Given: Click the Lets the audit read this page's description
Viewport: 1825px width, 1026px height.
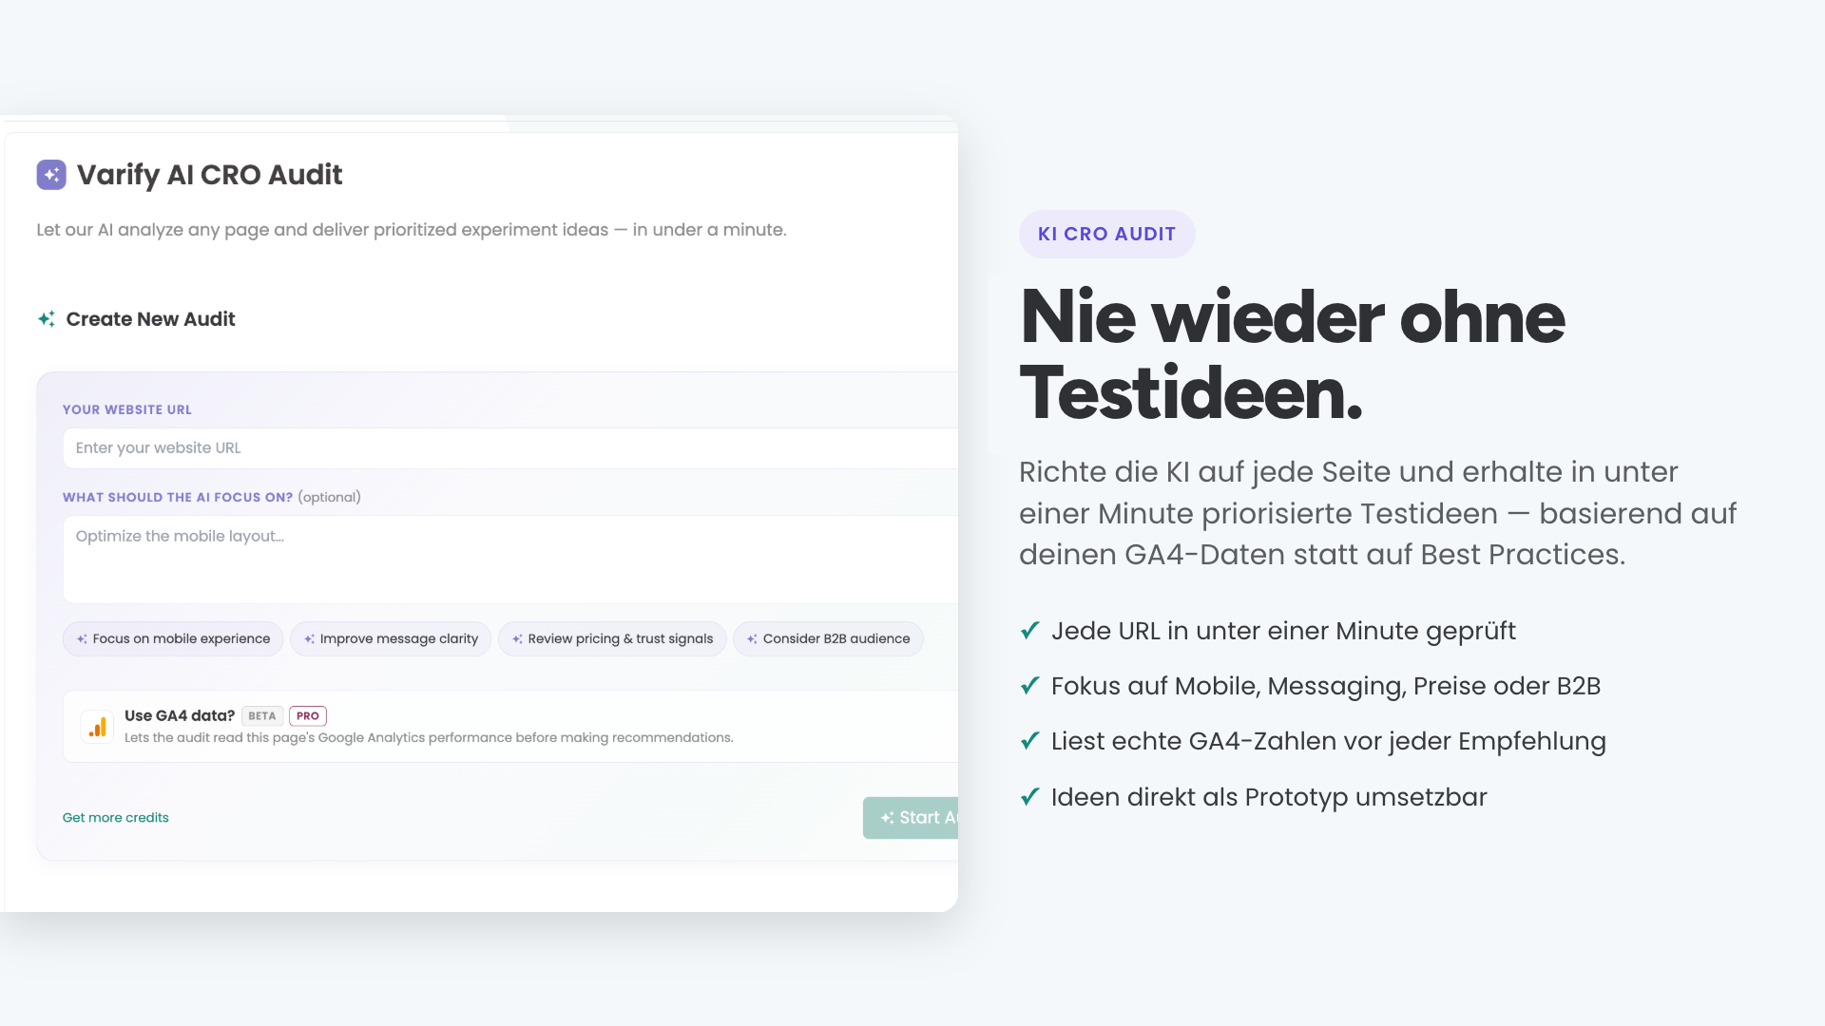Looking at the screenshot, I should click(429, 738).
